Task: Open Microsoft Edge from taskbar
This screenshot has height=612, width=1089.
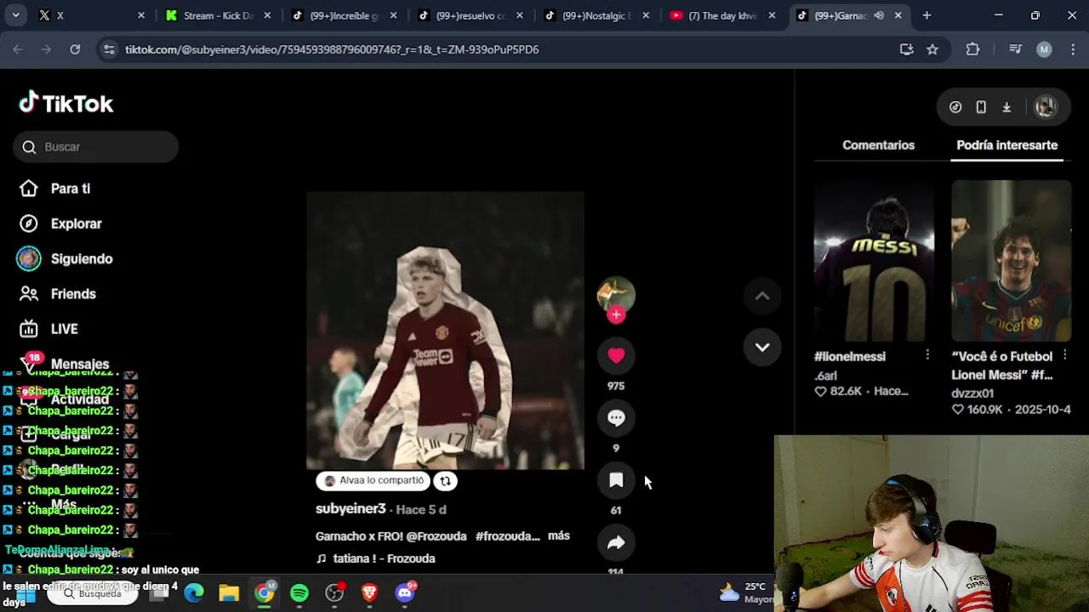Action: click(194, 593)
